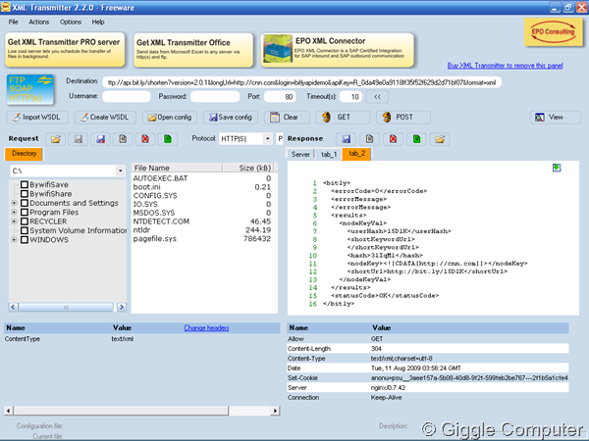Click the folder tree scrollbar left arrow
This screenshot has width=589, height=441.
[x=13, y=307]
